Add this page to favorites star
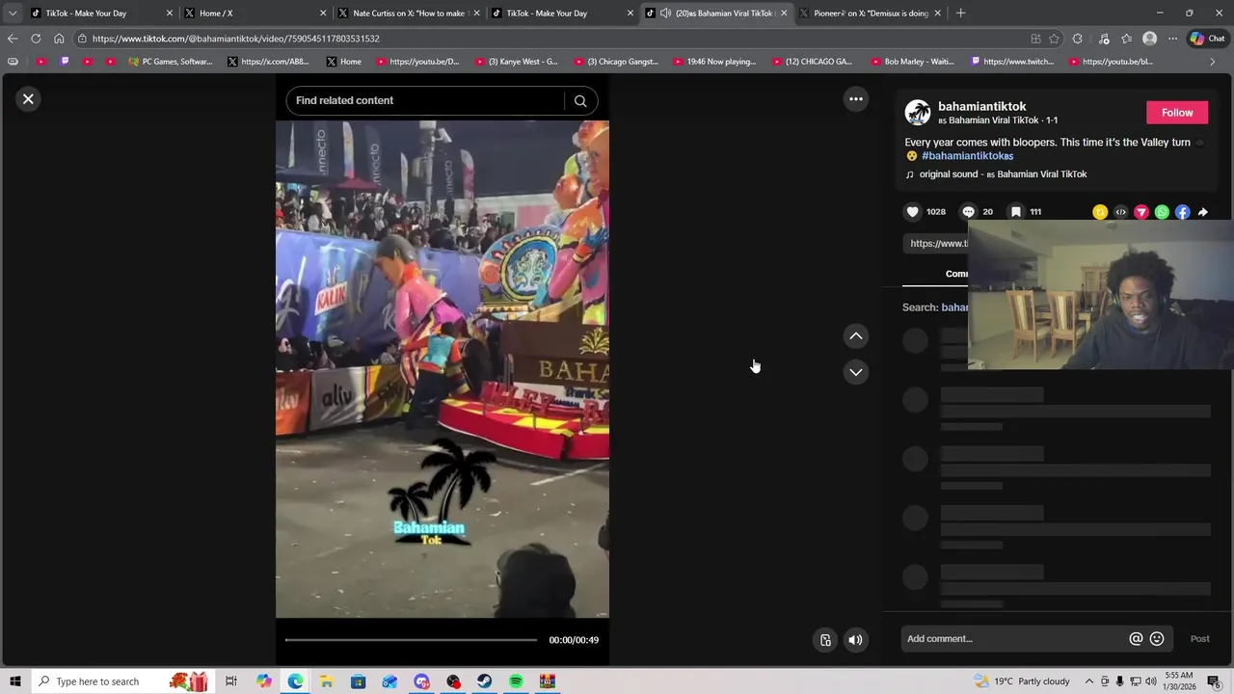The height and width of the screenshot is (694, 1234). click(x=1054, y=39)
